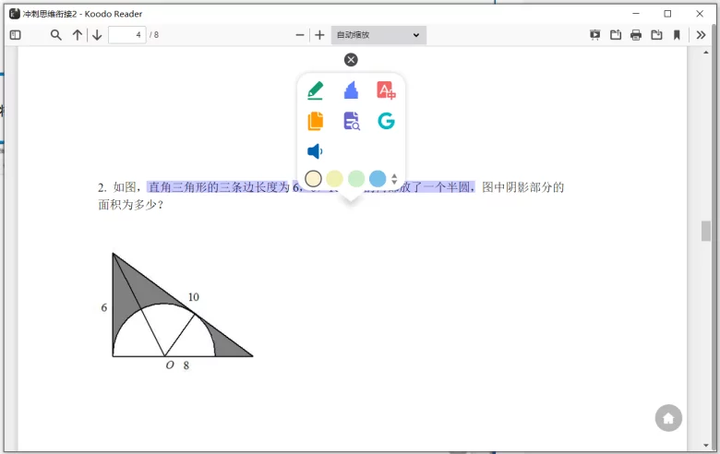The image size is (720, 454).
Task: Copy selected text with orange copy icon
Action: (x=316, y=121)
